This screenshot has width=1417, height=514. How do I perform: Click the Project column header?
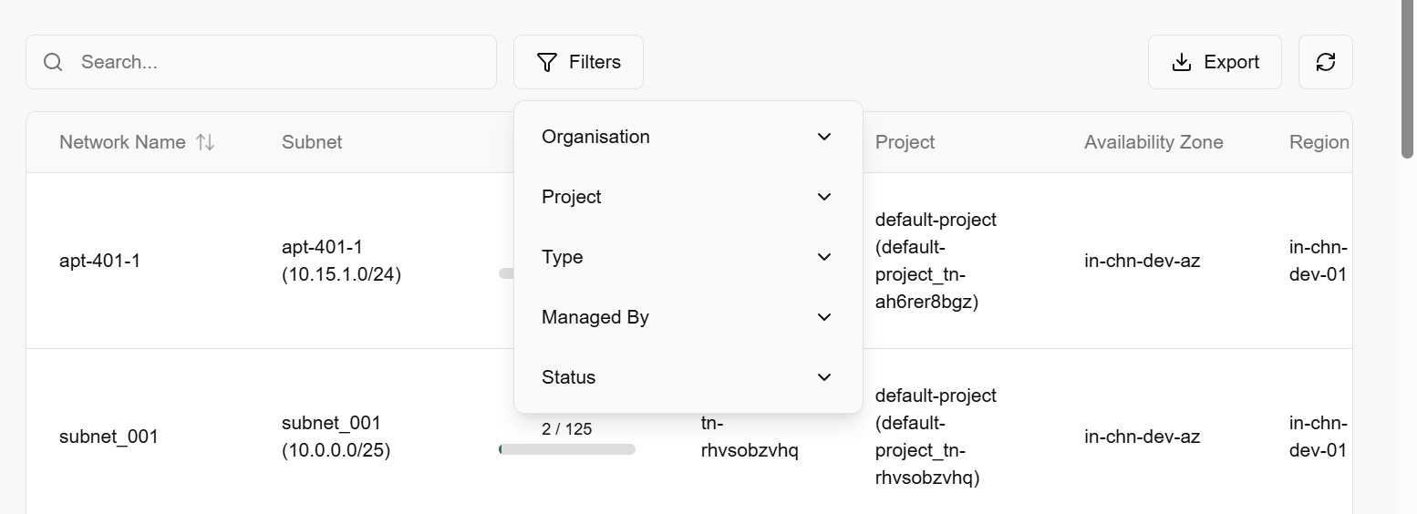[x=905, y=142]
